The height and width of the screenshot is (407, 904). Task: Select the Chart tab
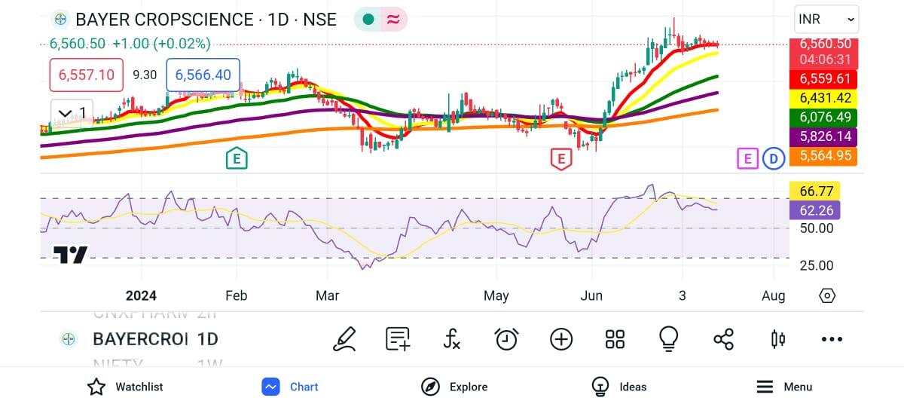290,387
